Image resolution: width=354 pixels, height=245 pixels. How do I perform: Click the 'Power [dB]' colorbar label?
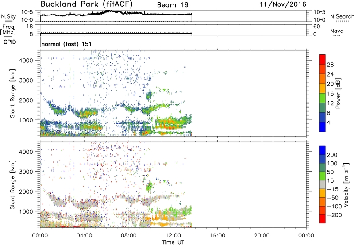click(x=338, y=93)
